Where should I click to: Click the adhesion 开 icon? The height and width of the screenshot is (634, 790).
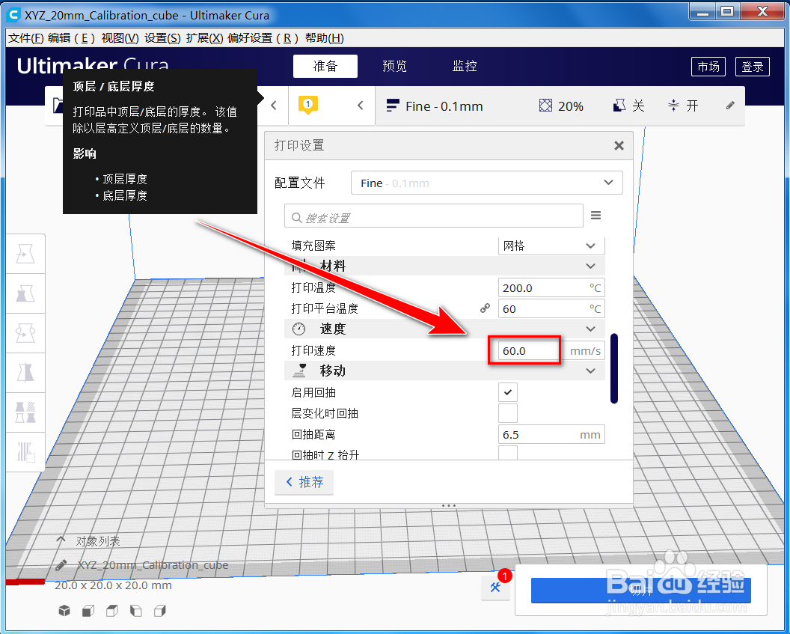tap(673, 106)
